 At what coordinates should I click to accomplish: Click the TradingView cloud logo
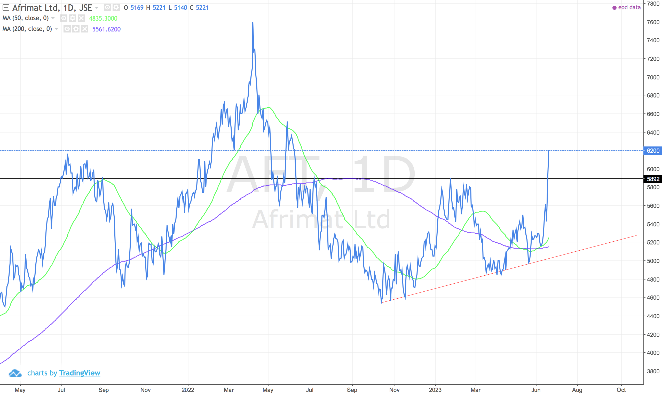(x=15, y=373)
